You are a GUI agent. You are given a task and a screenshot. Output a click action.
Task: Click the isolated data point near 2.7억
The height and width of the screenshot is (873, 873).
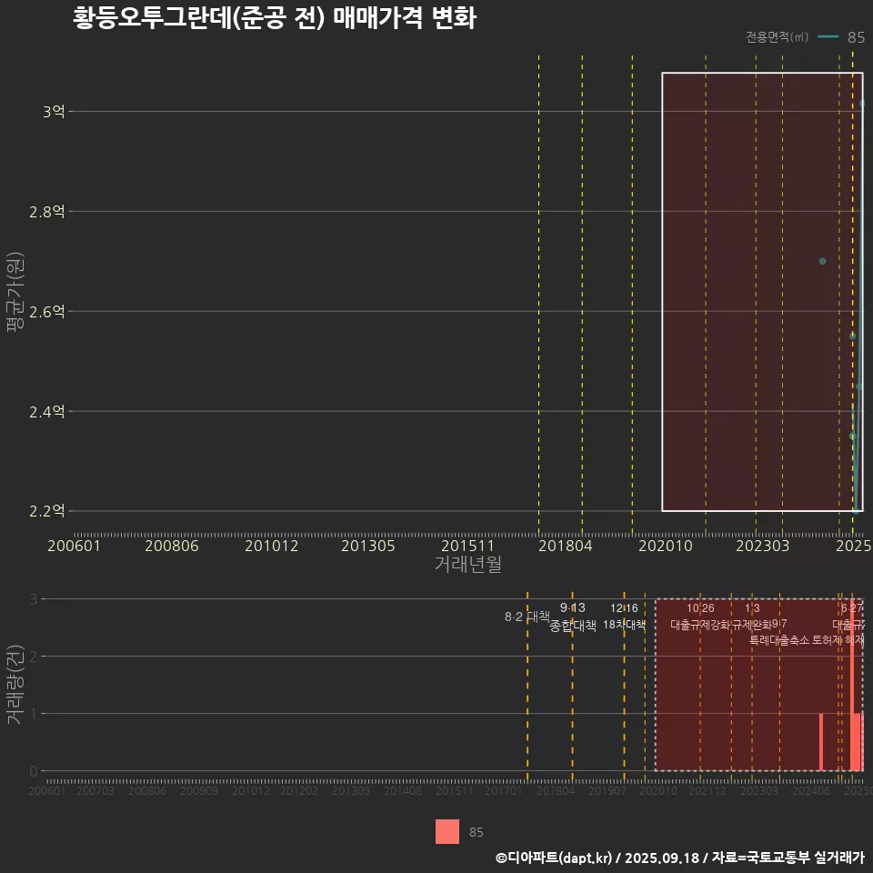point(822,261)
